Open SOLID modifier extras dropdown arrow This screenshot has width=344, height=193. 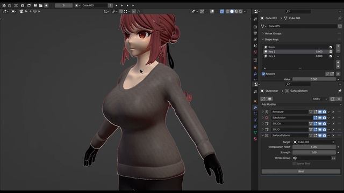328,130
